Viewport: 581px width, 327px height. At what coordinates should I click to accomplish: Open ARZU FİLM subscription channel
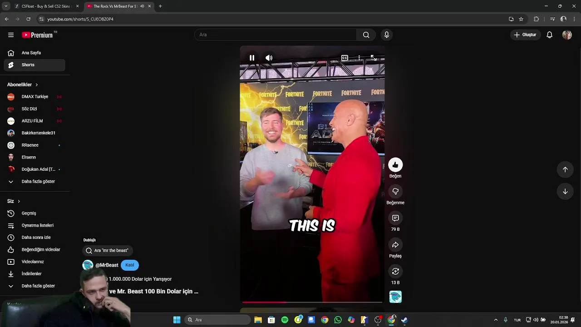[34, 121]
